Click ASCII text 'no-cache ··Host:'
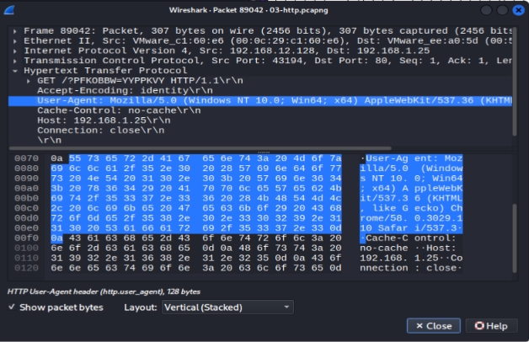Image resolution: width=529 pixels, height=342 pixels. click(x=408, y=248)
